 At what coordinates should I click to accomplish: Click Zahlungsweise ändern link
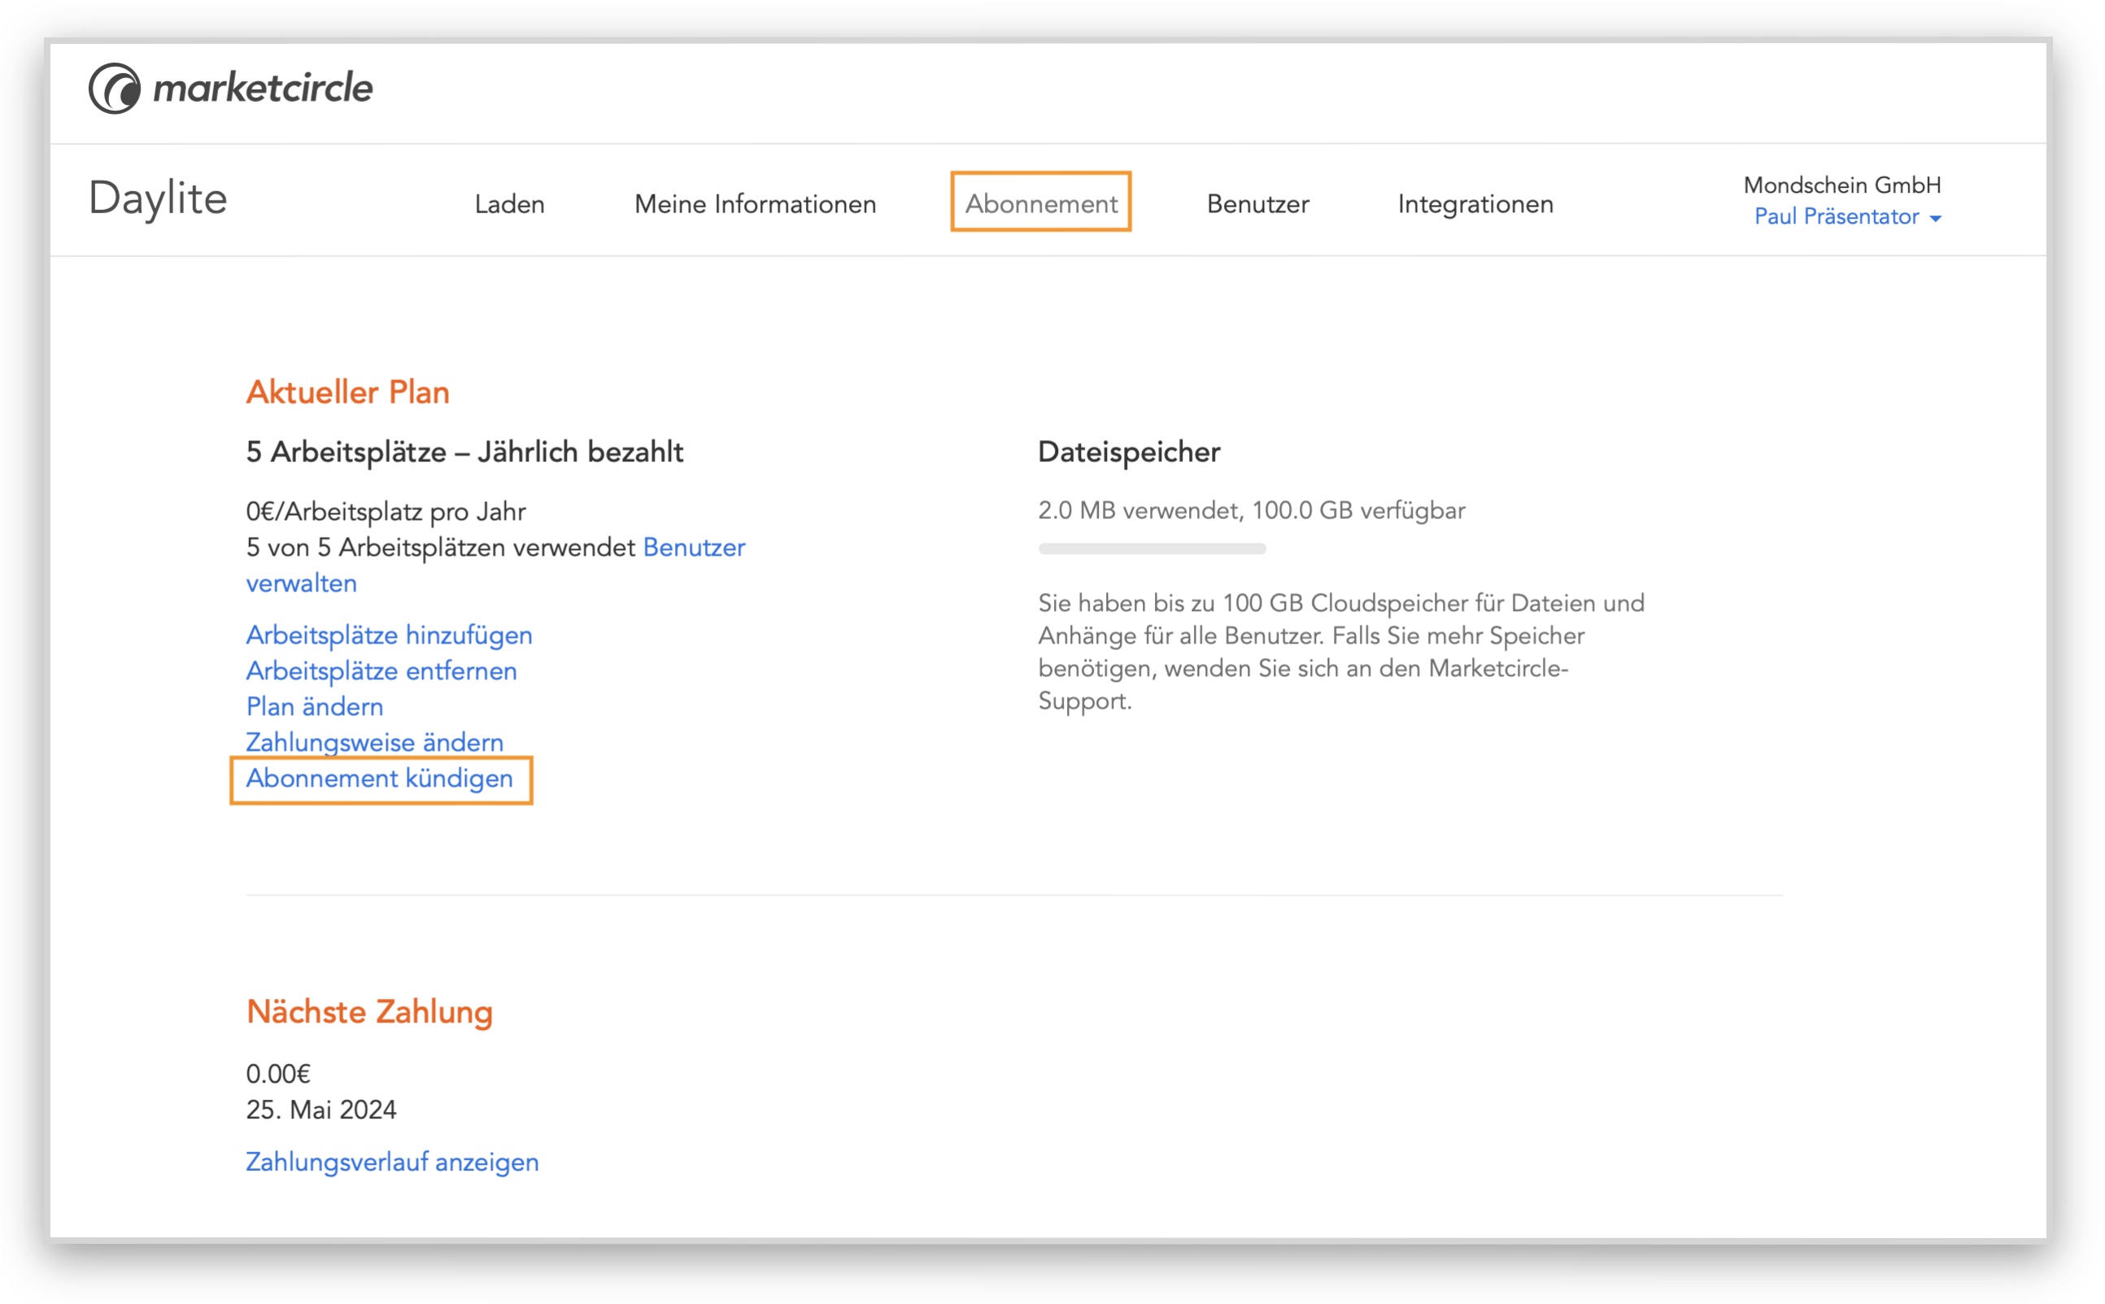tap(374, 743)
